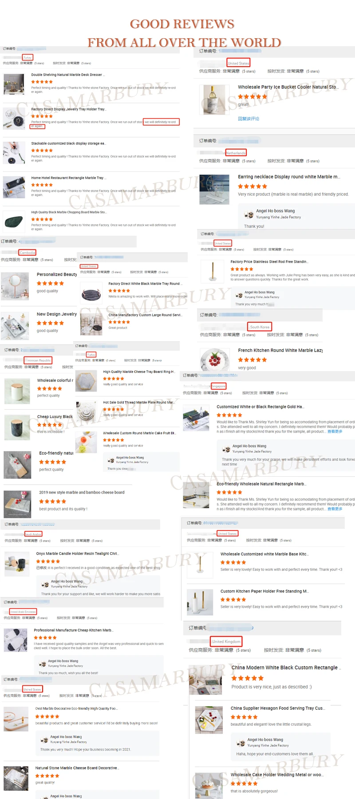Open the Onyx Marble Candle Holder Resin Tealight title
This screenshot has width=355, height=799.
pos(78,554)
